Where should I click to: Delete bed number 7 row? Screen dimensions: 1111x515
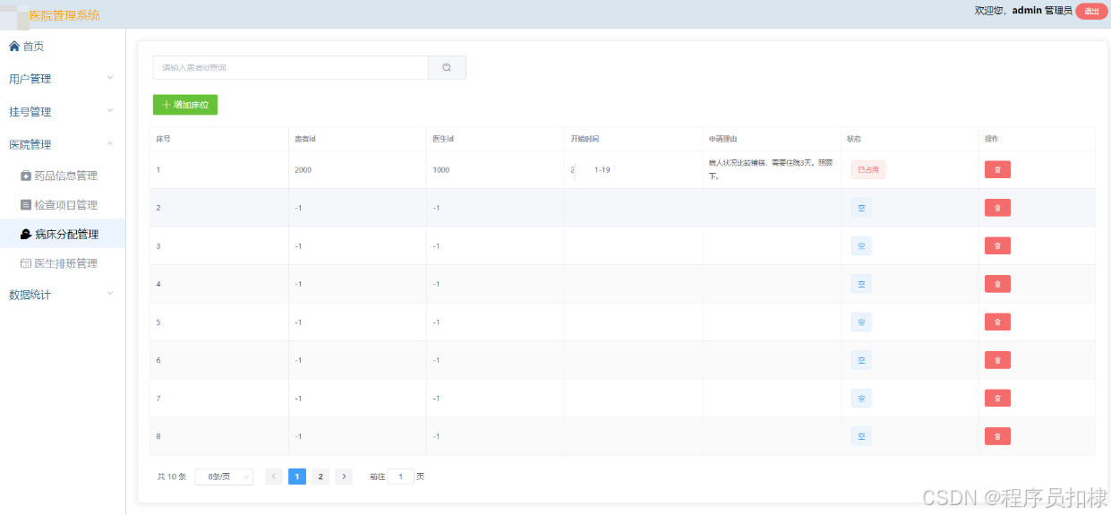tap(997, 398)
